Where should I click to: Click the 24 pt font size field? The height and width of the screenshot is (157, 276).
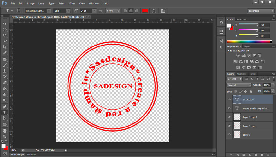click(x=85, y=11)
